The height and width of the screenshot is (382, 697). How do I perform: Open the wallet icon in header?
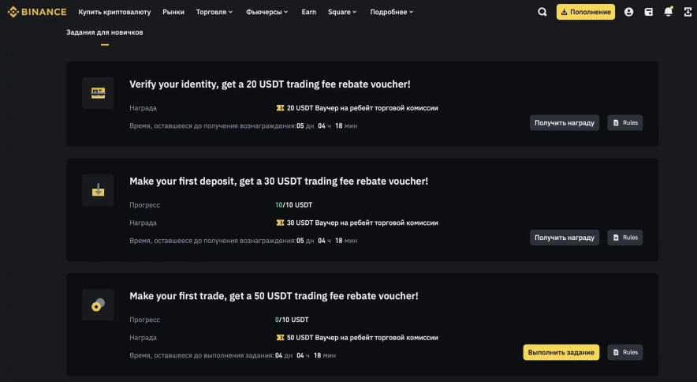(x=649, y=12)
